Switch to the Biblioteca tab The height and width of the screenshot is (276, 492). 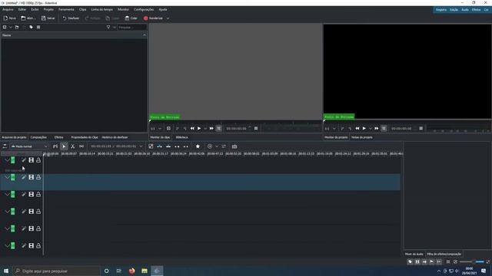181,137
